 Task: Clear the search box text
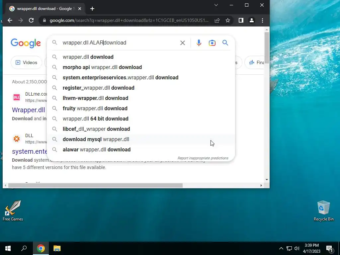point(183,43)
